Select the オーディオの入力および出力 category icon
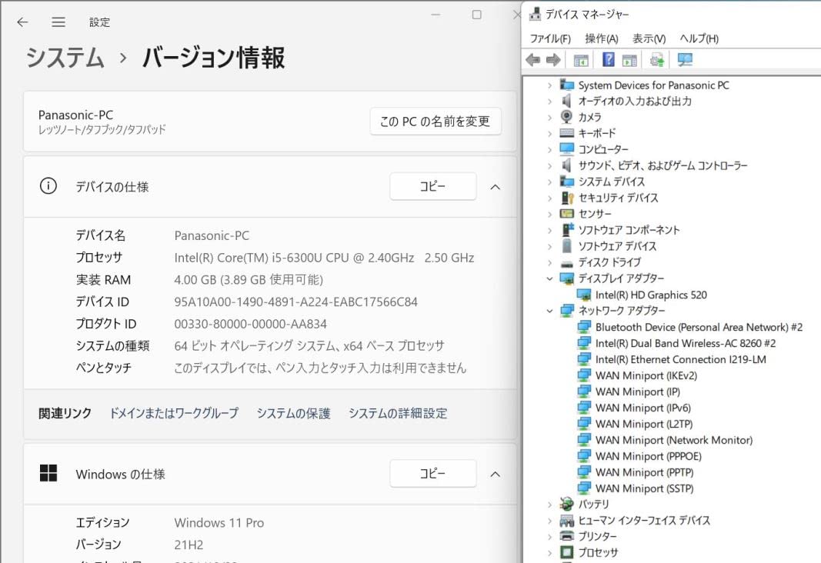Viewport: 821px width, 563px height. [x=566, y=101]
